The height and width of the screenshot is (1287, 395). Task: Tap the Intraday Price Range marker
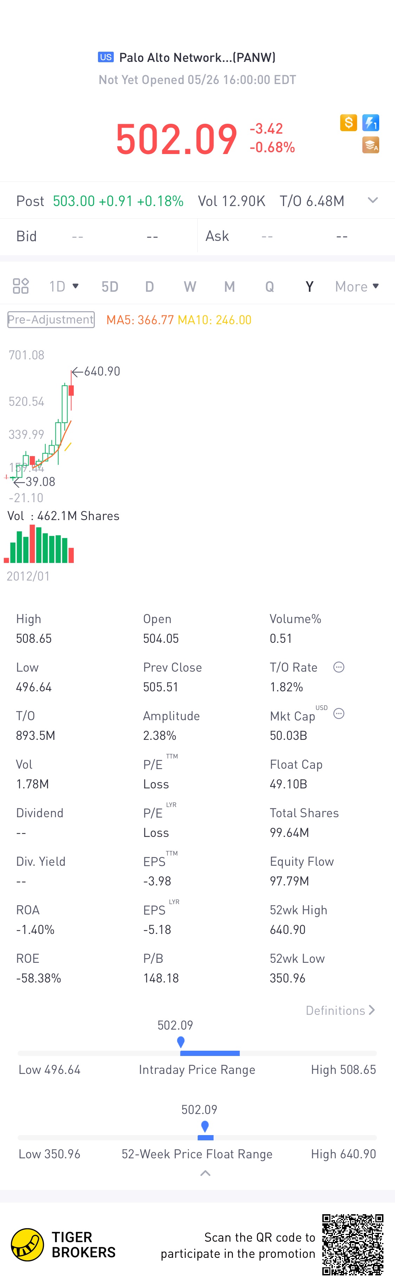click(x=181, y=1042)
